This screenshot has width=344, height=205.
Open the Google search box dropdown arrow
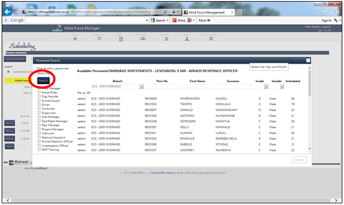click(147, 20)
